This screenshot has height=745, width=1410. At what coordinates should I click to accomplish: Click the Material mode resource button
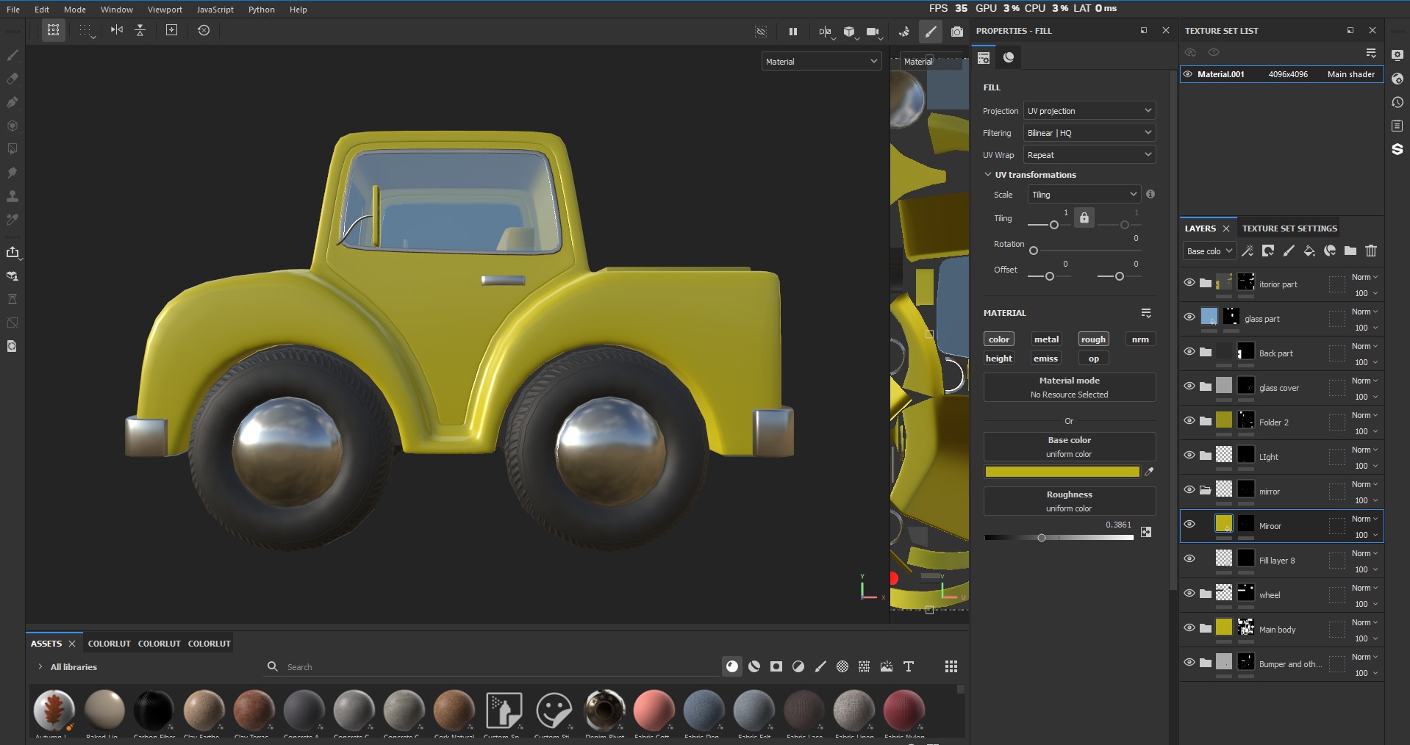pos(1069,387)
